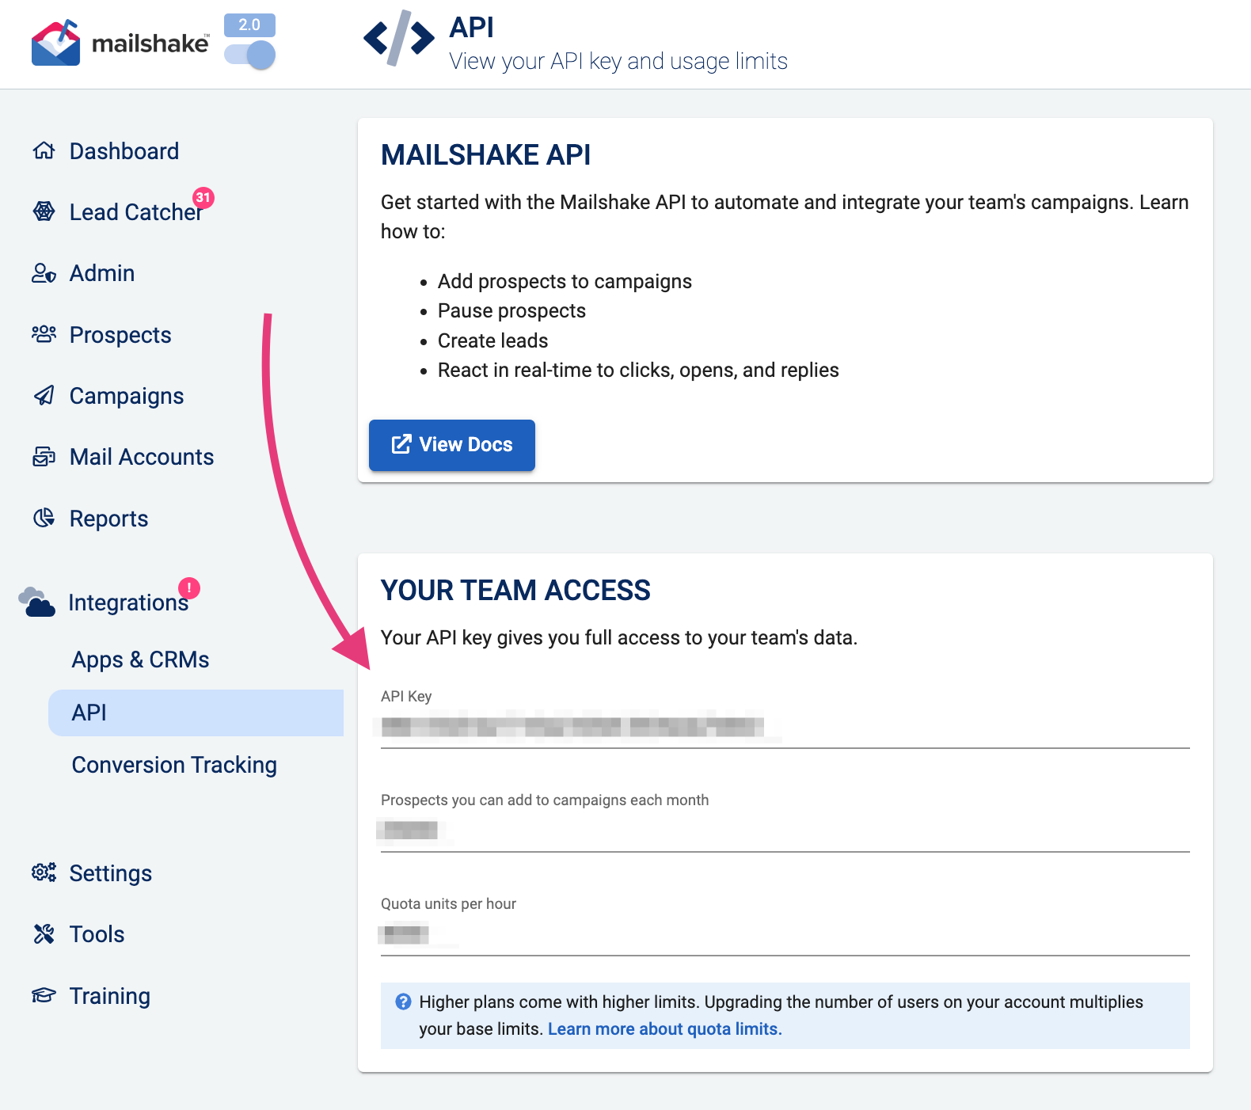Image resolution: width=1251 pixels, height=1110 pixels.
Task: Click the Reports pie chart icon
Action: (44, 518)
